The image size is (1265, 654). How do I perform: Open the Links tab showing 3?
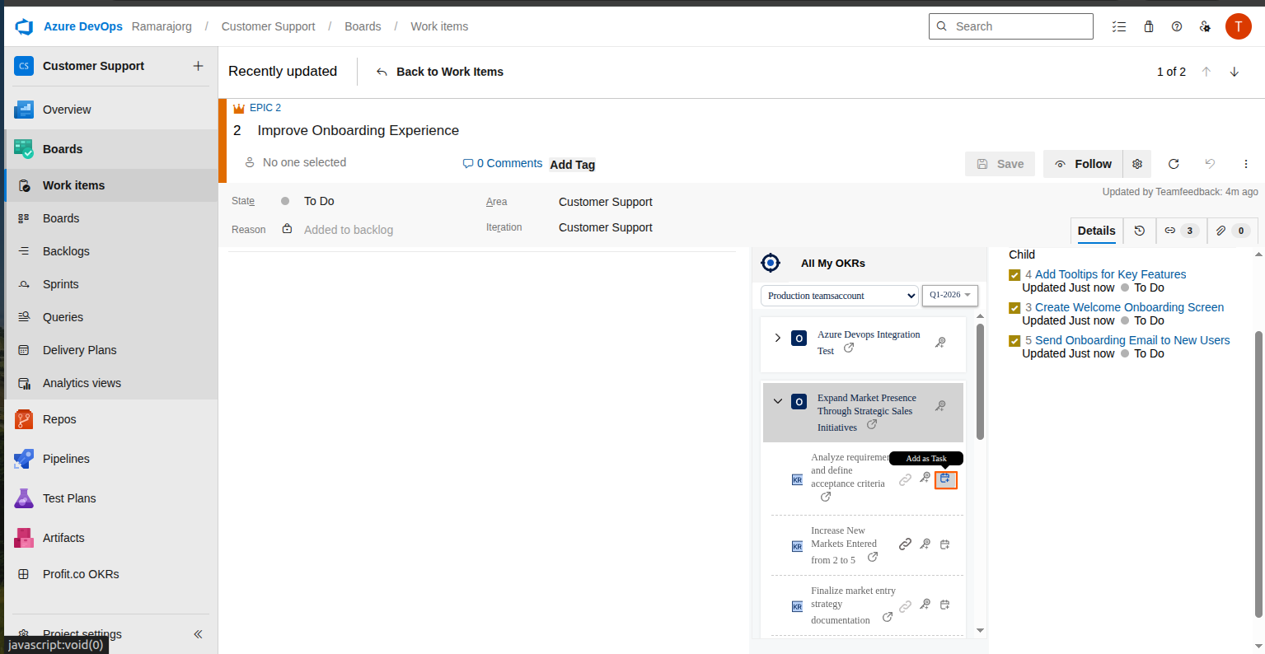click(1181, 231)
